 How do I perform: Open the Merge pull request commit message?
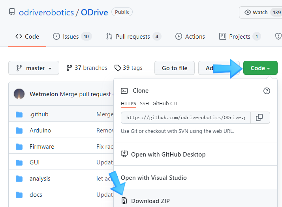pyautogui.click(x=85, y=94)
